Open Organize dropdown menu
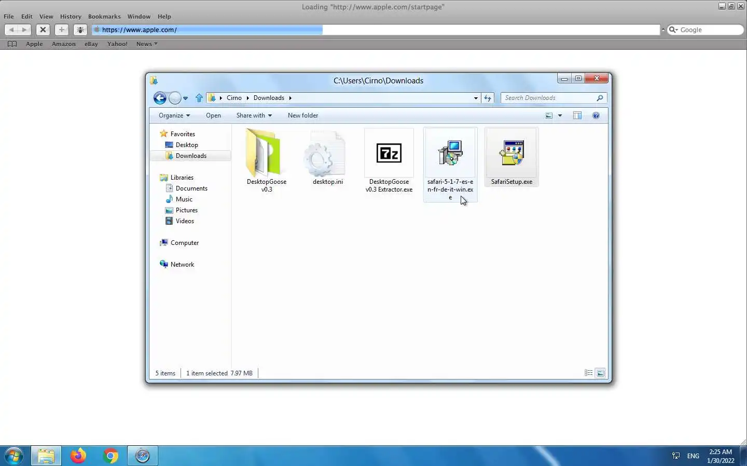The height and width of the screenshot is (466, 747). pyautogui.click(x=174, y=115)
